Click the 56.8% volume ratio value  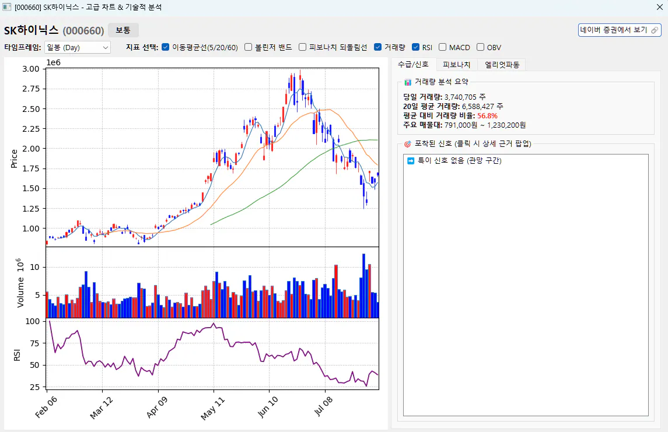[x=487, y=116]
